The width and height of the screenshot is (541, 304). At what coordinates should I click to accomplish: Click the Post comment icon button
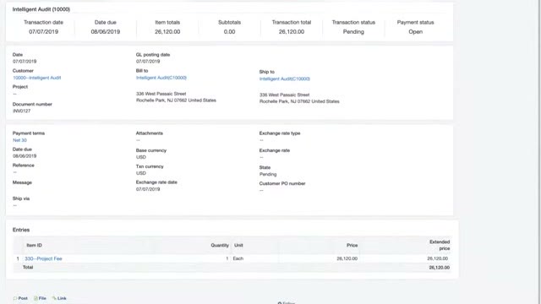20,298
